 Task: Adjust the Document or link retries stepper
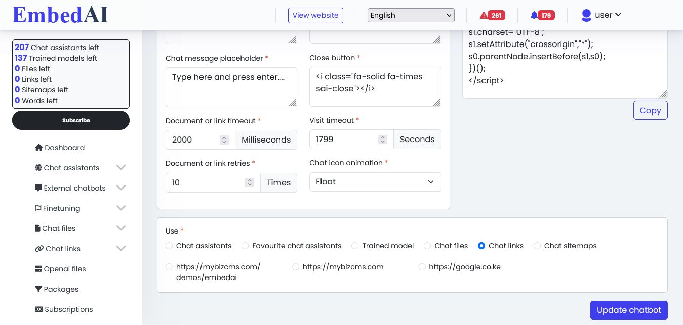pyautogui.click(x=249, y=182)
